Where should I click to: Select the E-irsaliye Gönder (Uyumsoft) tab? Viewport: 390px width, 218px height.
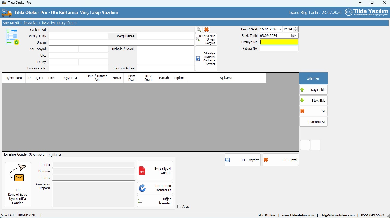pyautogui.click(x=25, y=154)
